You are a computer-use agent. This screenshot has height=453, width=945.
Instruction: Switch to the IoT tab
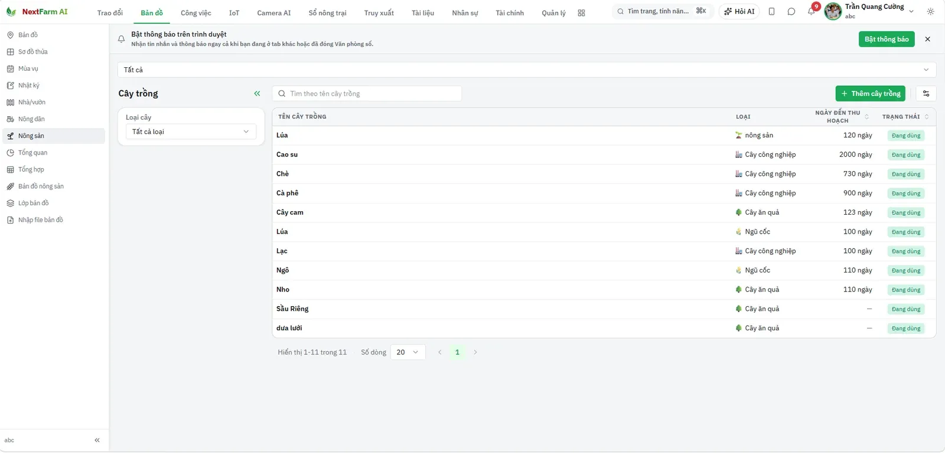pyautogui.click(x=234, y=13)
